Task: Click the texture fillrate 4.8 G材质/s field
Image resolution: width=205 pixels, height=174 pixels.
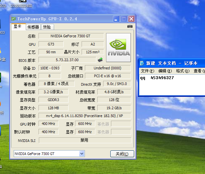Action: tap(114, 92)
